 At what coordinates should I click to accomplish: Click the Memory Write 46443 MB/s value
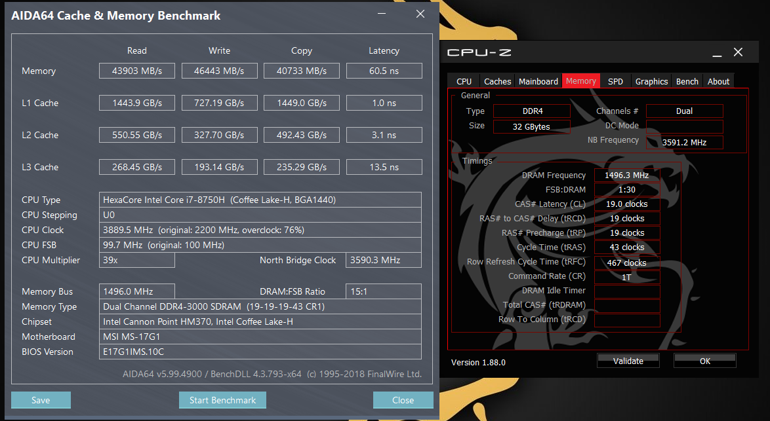(220, 71)
